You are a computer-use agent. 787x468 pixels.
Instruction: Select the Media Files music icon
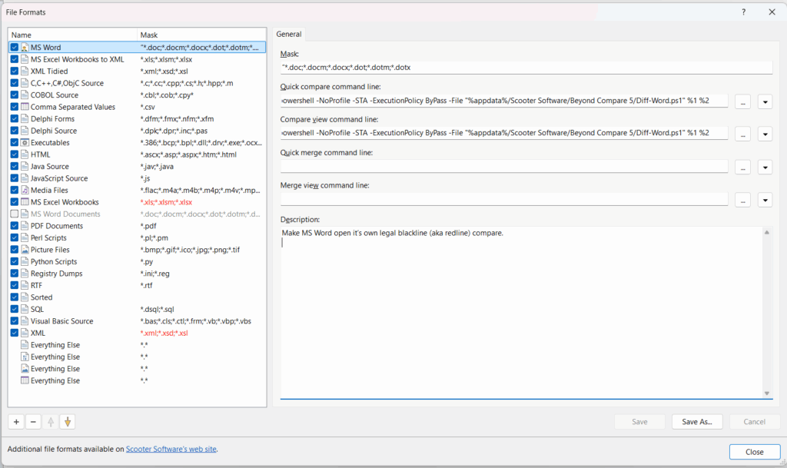tap(25, 190)
